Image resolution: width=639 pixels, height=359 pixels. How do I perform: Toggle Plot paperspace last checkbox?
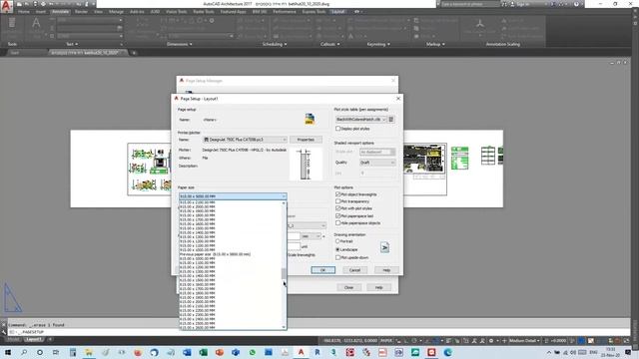(x=337, y=215)
